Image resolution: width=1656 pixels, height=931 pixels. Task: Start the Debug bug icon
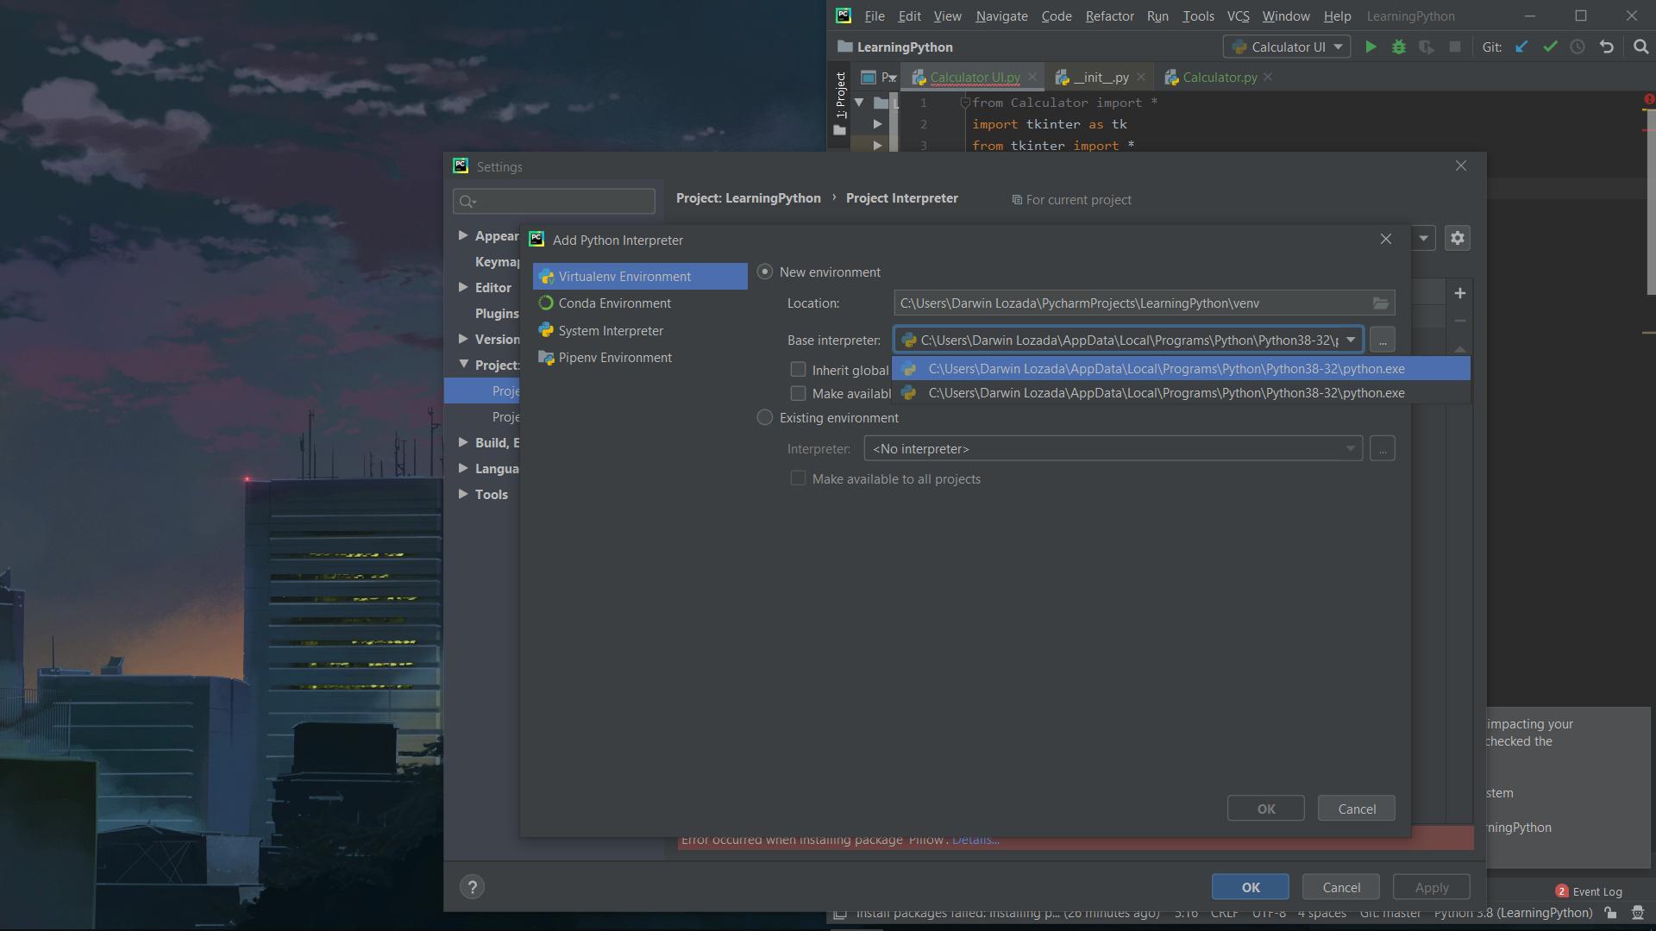click(x=1399, y=47)
